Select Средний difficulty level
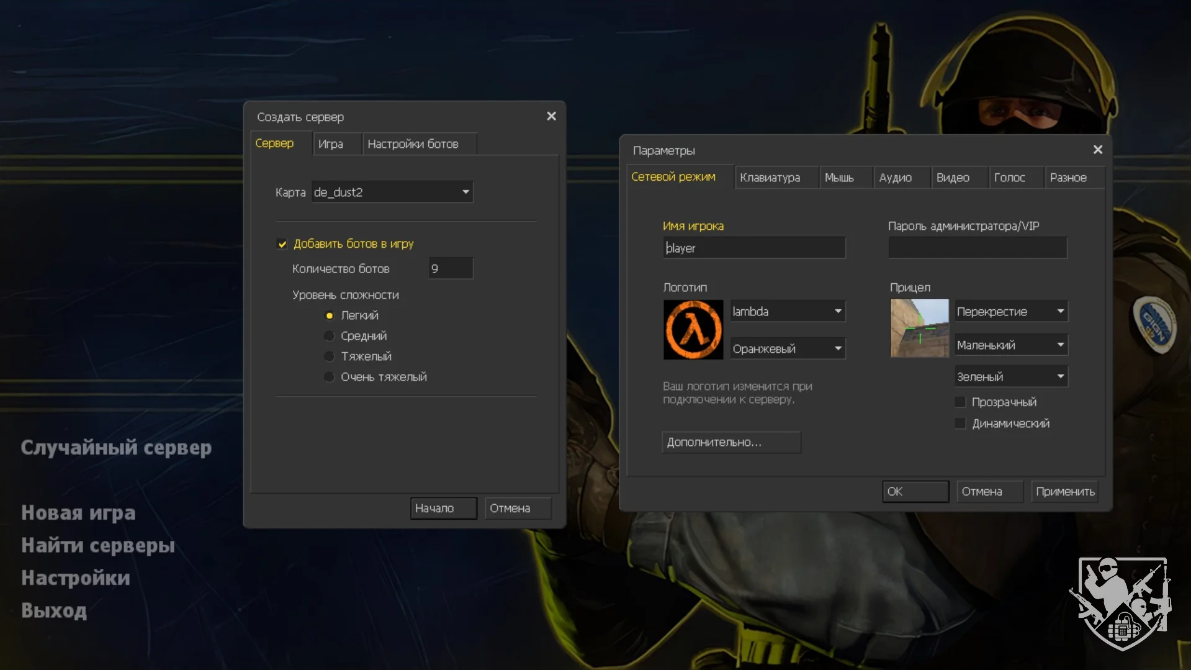1191x670 pixels. (x=330, y=336)
